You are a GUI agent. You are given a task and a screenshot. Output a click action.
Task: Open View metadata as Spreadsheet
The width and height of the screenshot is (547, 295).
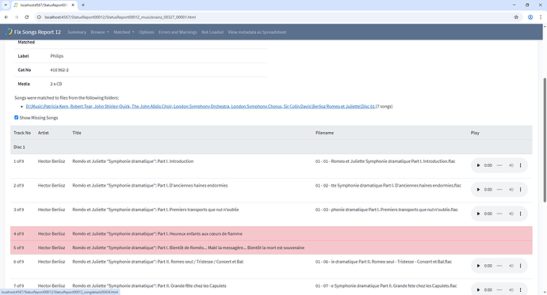[257, 32]
